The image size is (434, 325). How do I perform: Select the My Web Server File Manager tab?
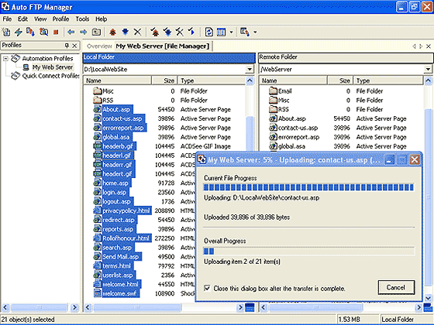(x=163, y=46)
